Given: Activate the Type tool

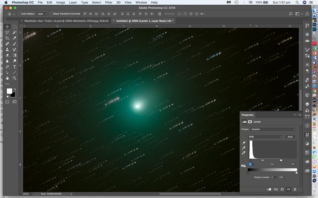Looking at the screenshot, I should tap(15, 67).
